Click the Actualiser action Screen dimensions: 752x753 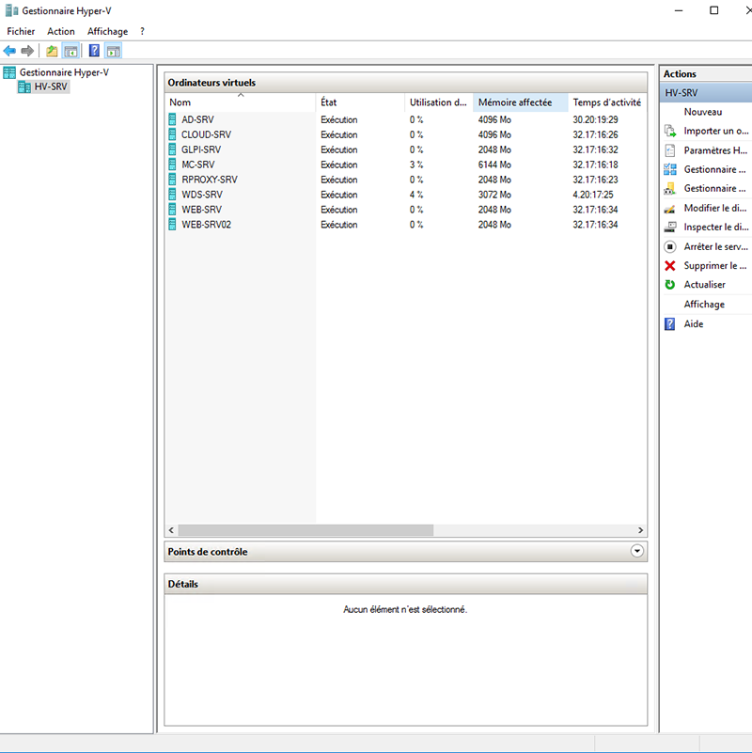[x=704, y=285]
